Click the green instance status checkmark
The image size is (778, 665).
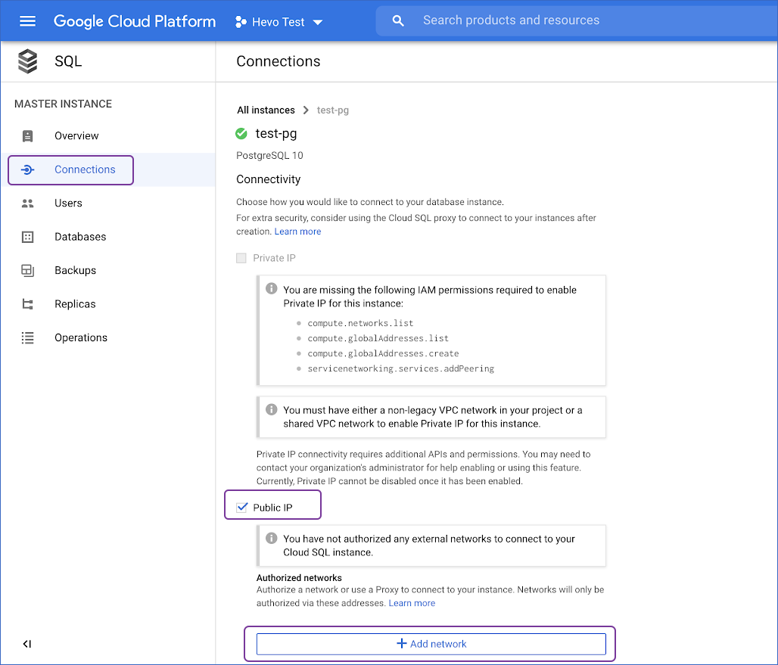[x=241, y=133]
